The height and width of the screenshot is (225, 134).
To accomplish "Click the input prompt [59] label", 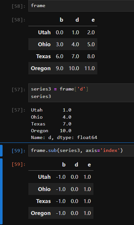I will click(x=19, y=151).
